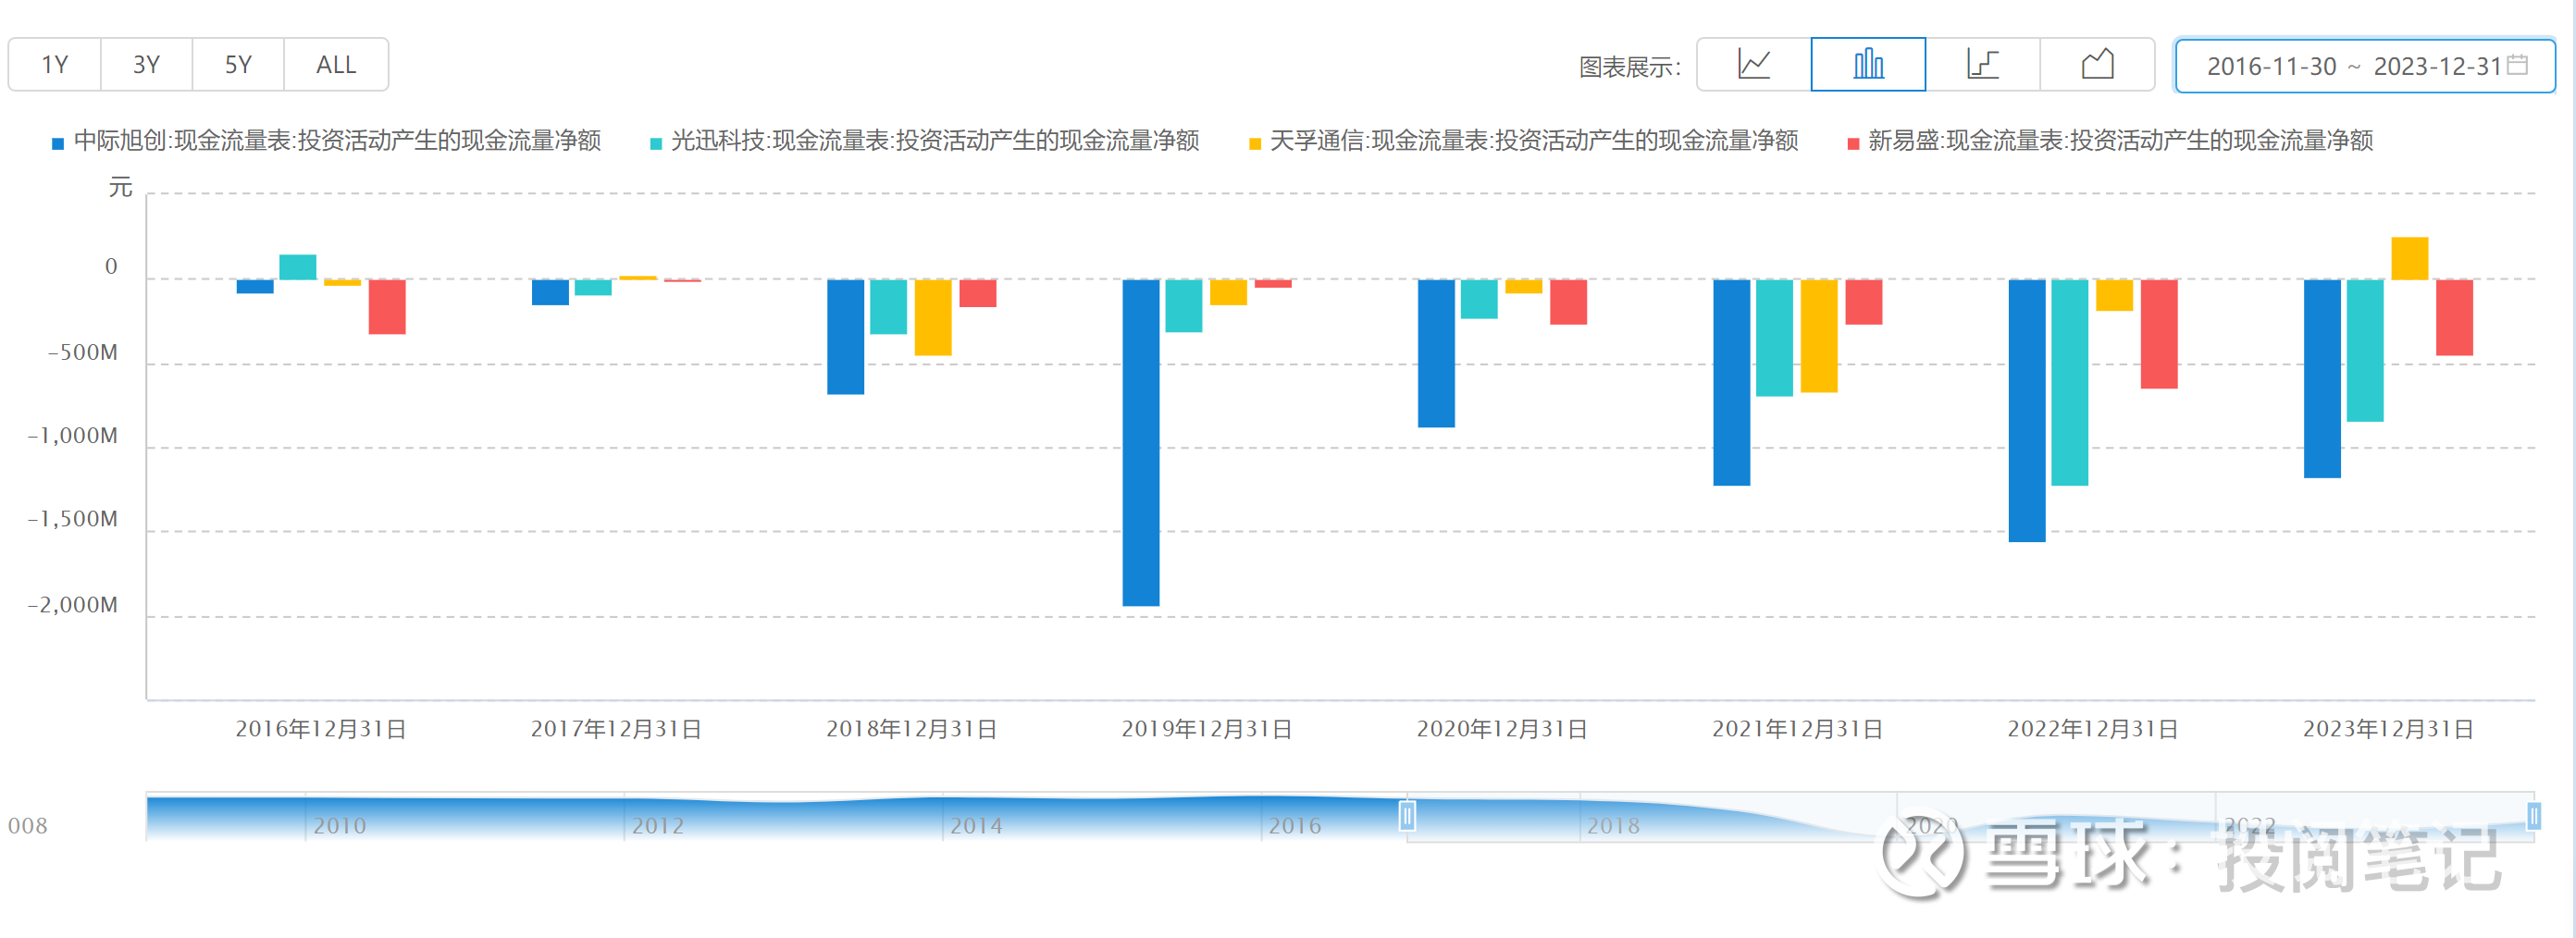This screenshot has width=2576, height=938.
Task: Click the y-axis label -500M
Action: point(82,352)
